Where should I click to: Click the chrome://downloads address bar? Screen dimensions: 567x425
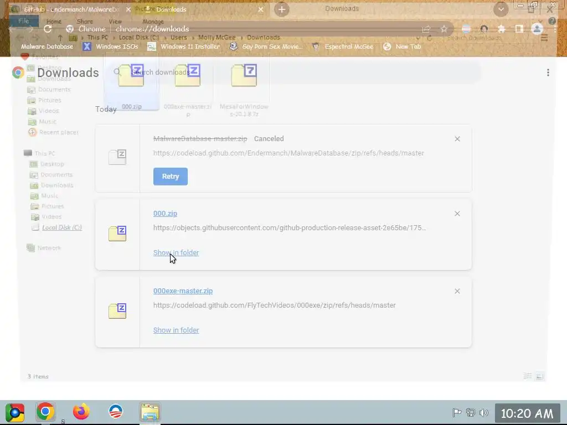click(x=152, y=29)
